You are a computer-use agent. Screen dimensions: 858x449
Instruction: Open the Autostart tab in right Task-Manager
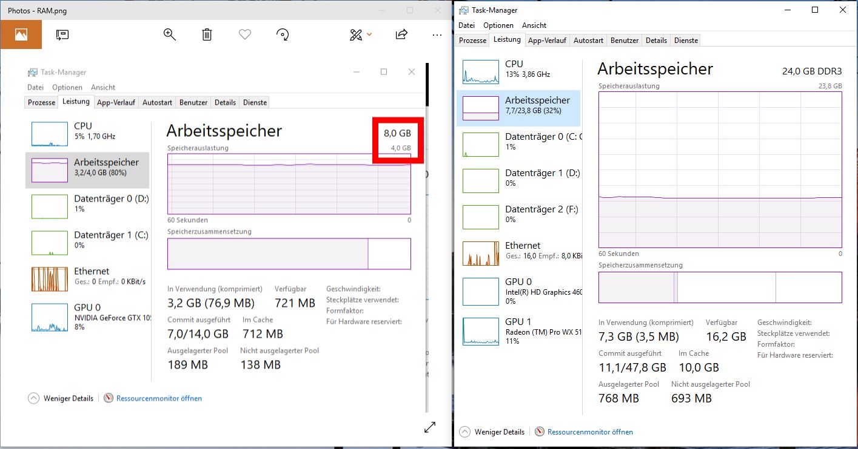(x=589, y=41)
